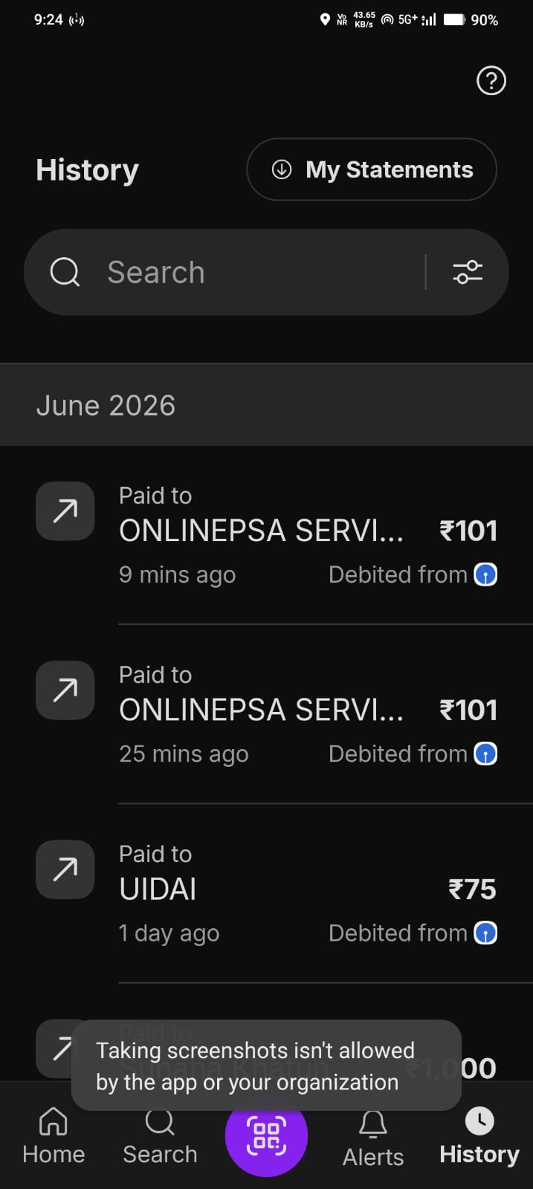Tap the filter sliders icon in search bar
Viewport: 533px width, 1189px height.
468,272
